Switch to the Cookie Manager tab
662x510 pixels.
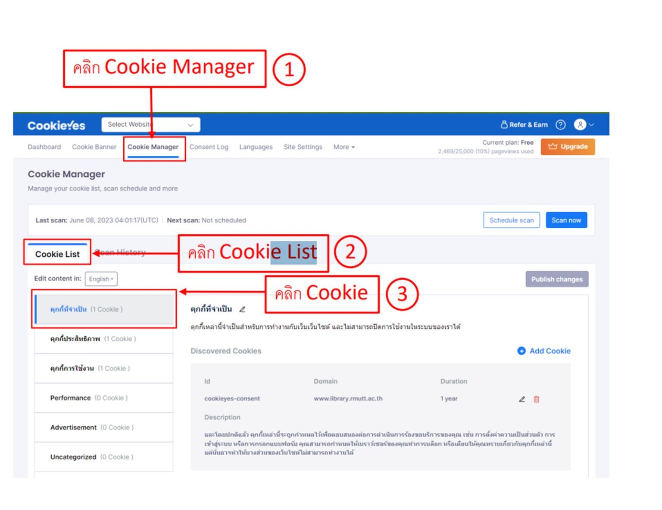click(x=153, y=147)
